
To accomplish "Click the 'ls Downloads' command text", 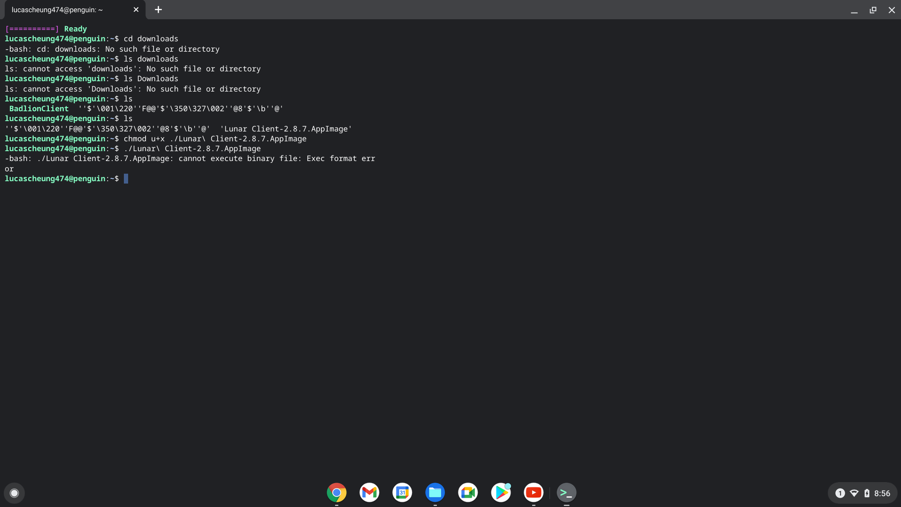I will click(151, 79).
